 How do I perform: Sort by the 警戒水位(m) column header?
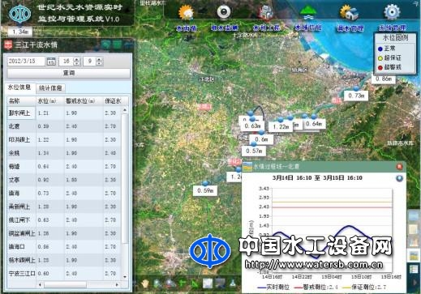point(84,101)
